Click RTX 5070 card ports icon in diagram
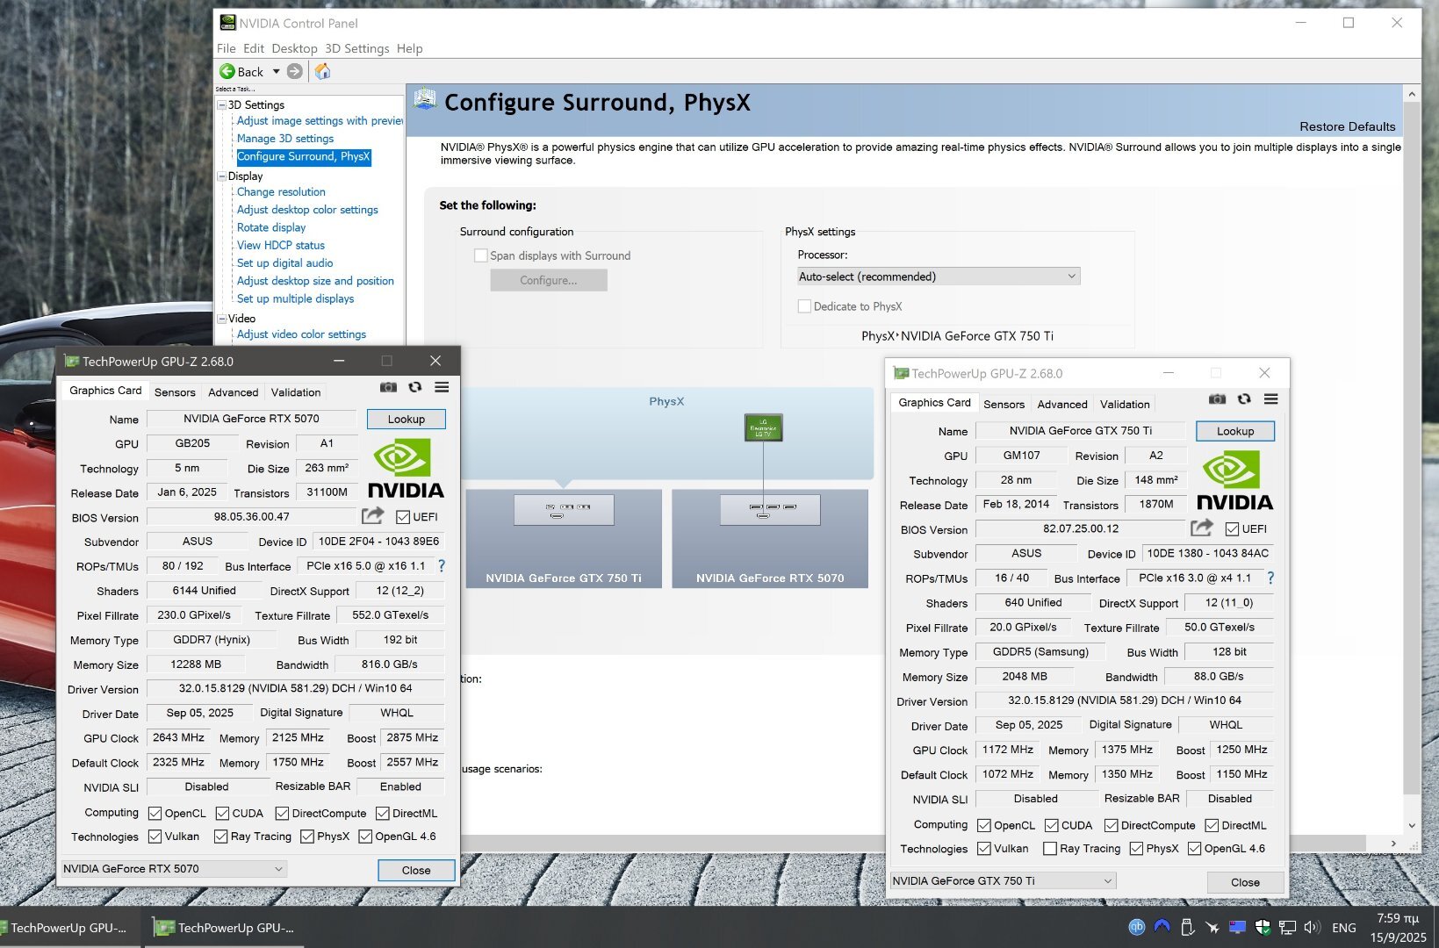 pyautogui.click(x=770, y=510)
